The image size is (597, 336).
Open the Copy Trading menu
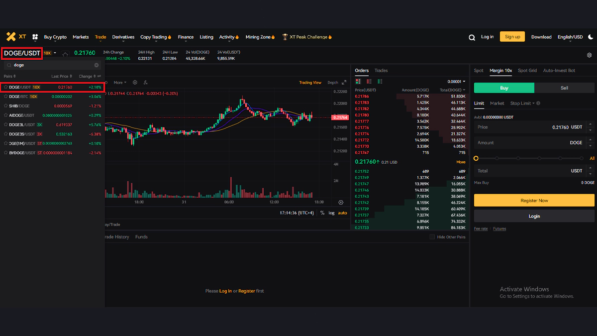click(x=156, y=37)
